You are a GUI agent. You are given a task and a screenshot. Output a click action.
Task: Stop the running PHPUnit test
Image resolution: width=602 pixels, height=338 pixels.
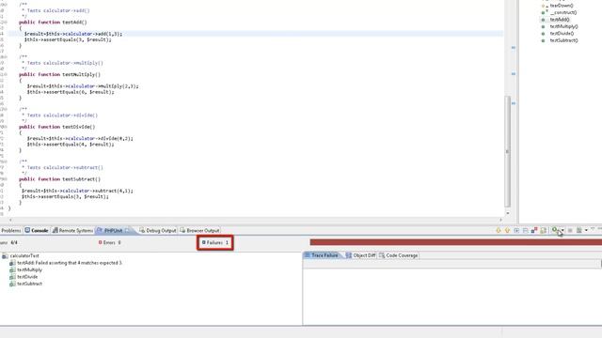(570, 230)
